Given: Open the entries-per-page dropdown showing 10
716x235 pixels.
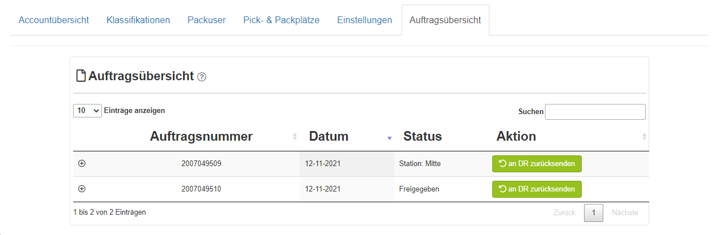Looking at the screenshot, I should click(x=87, y=111).
